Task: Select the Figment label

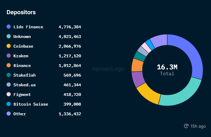Action: click(22, 95)
